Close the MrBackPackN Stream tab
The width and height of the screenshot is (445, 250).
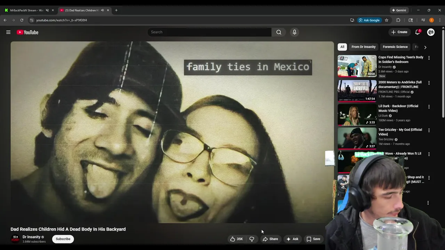[x=53, y=10]
